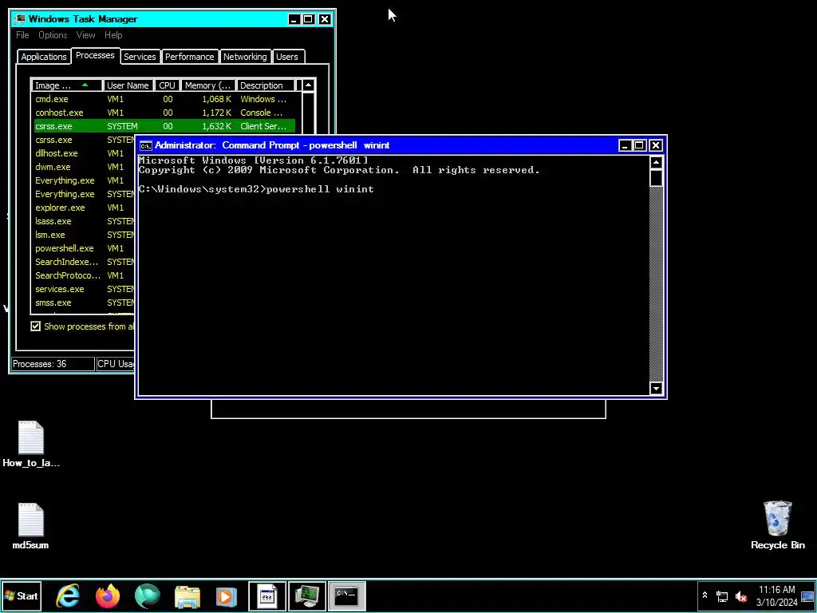Select the cmd.exe process row
Image resolution: width=817 pixels, height=613 pixels.
(164, 99)
